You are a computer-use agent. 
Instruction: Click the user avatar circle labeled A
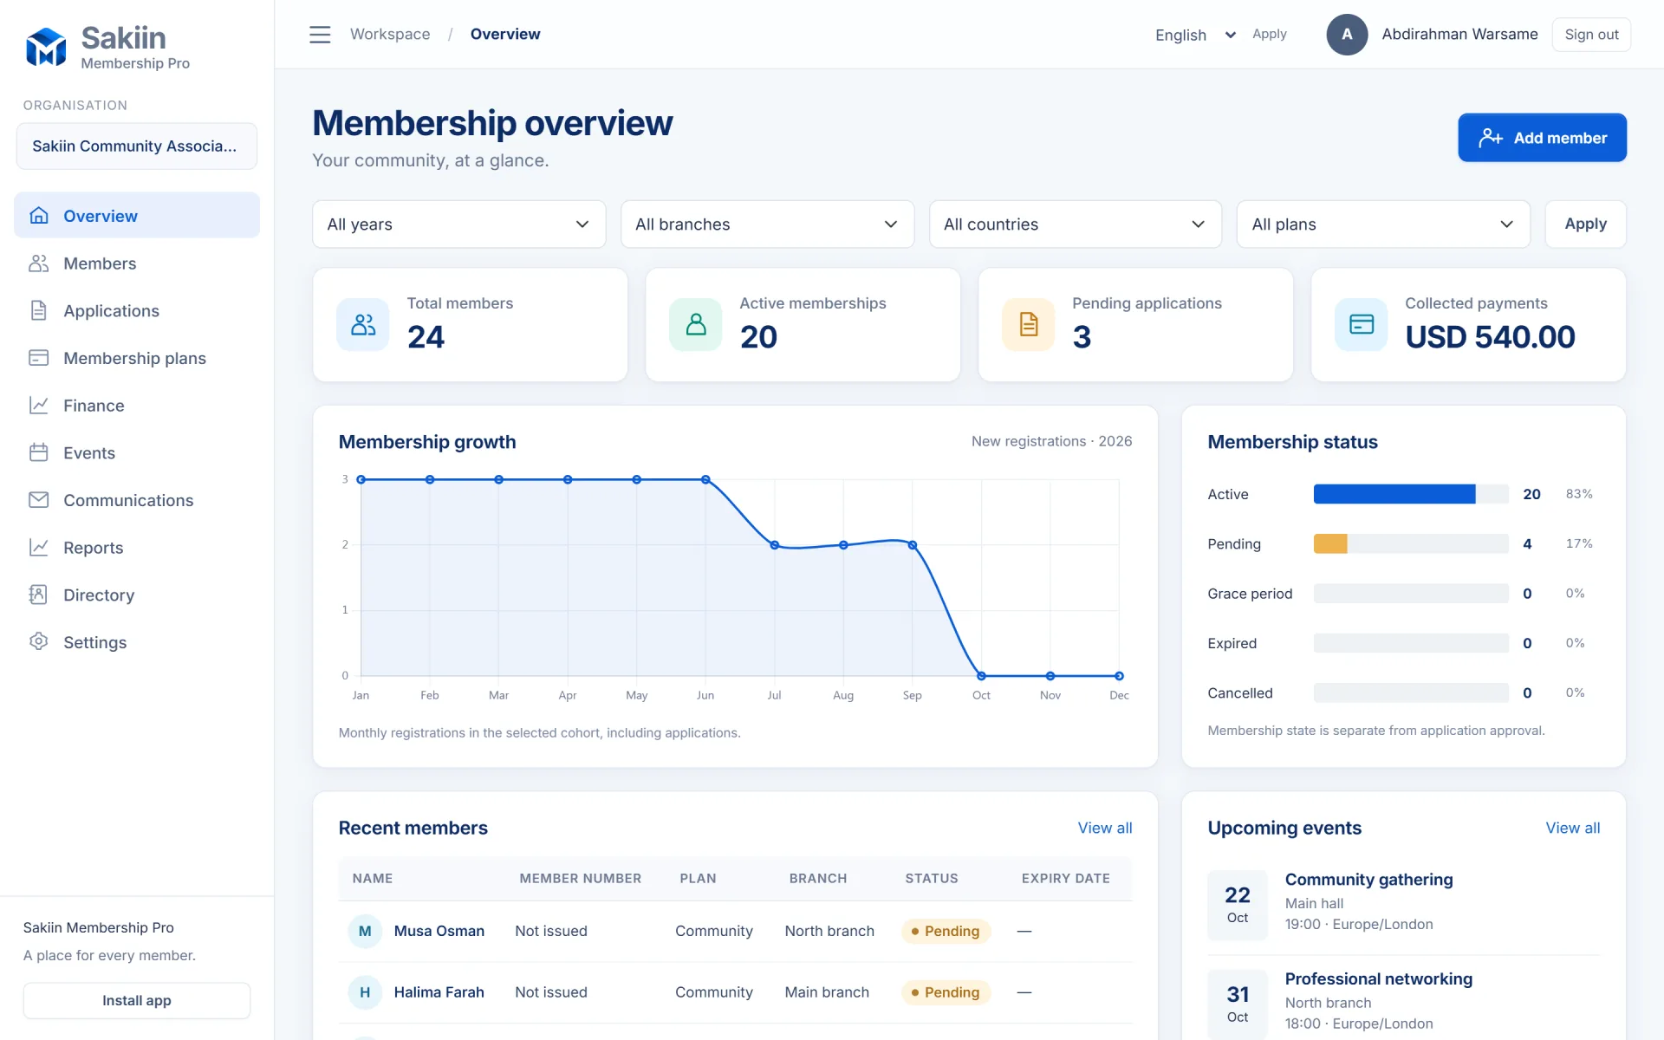tap(1347, 35)
